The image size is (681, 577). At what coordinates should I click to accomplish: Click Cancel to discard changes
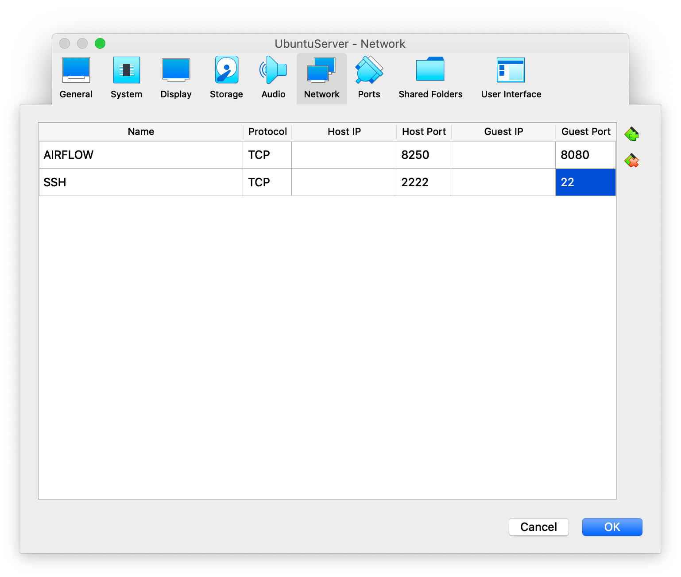tap(538, 527)
